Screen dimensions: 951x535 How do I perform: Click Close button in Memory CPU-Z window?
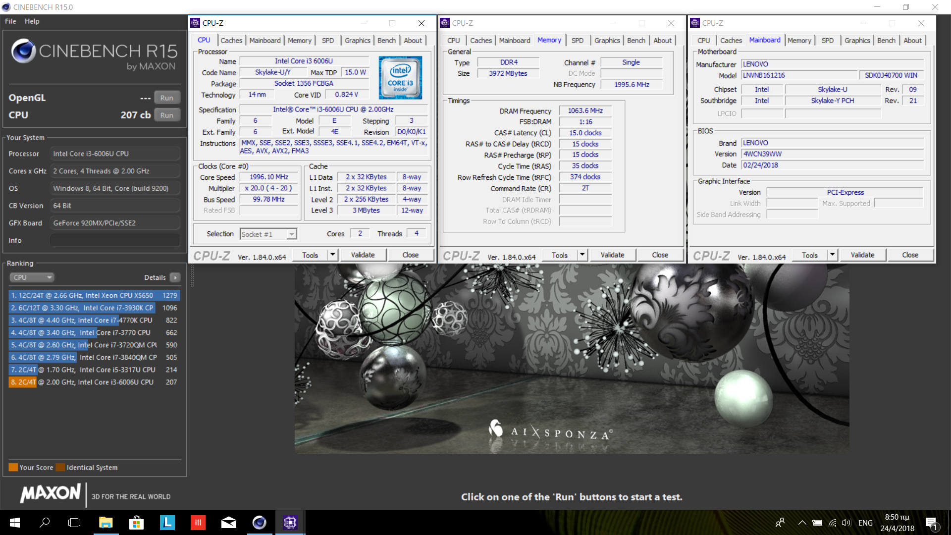pos(660,255)
